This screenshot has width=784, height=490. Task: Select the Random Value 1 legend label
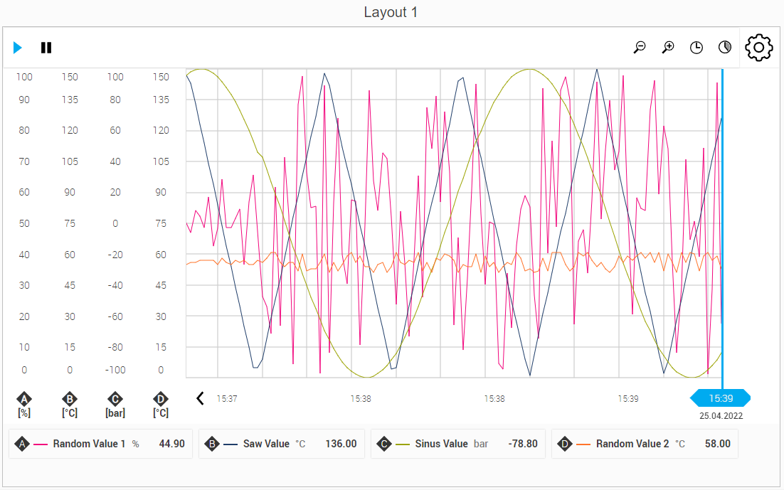point(89,444)
